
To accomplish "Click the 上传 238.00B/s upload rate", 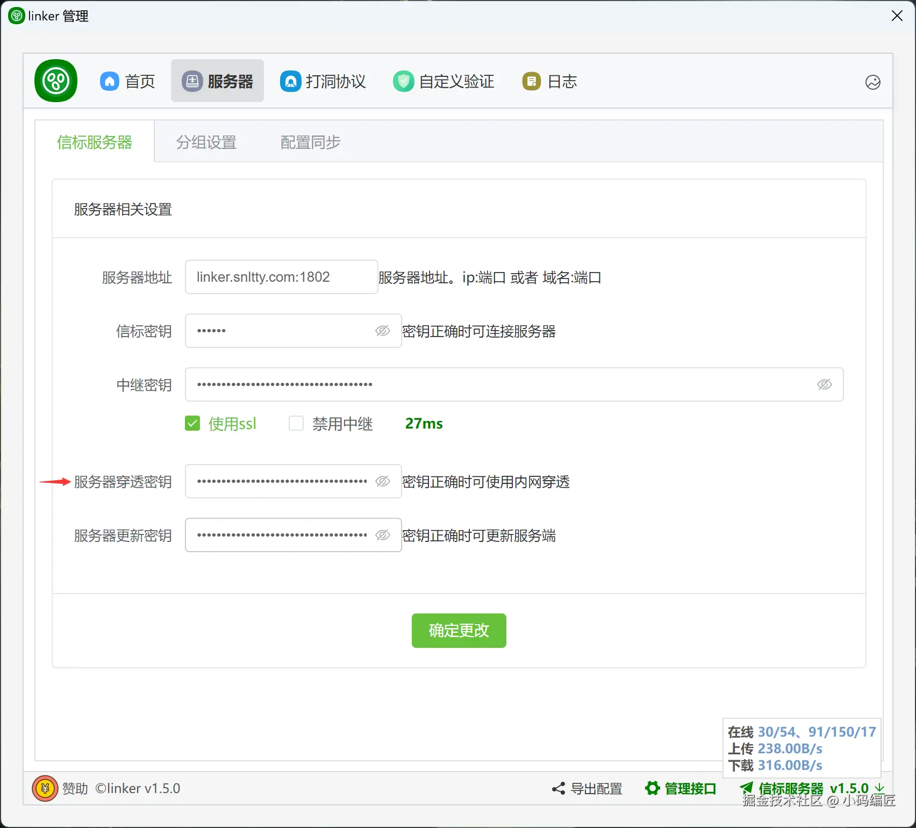I will coord(775,748).
